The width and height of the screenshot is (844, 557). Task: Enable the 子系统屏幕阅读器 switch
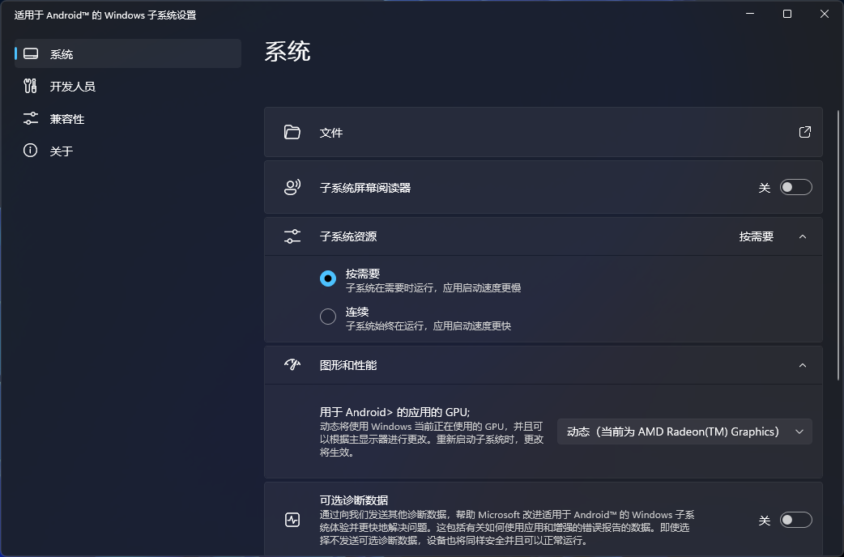[x=795, y=186]
